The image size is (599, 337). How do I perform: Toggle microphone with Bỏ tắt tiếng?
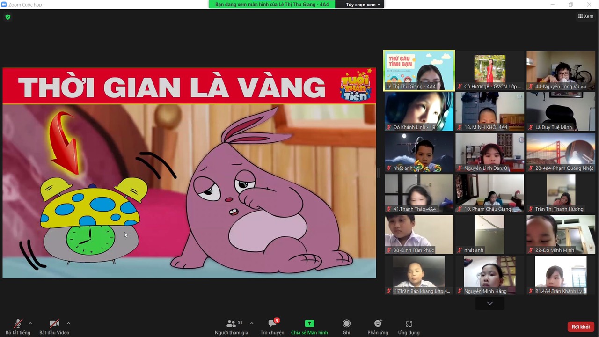(18, 326)
